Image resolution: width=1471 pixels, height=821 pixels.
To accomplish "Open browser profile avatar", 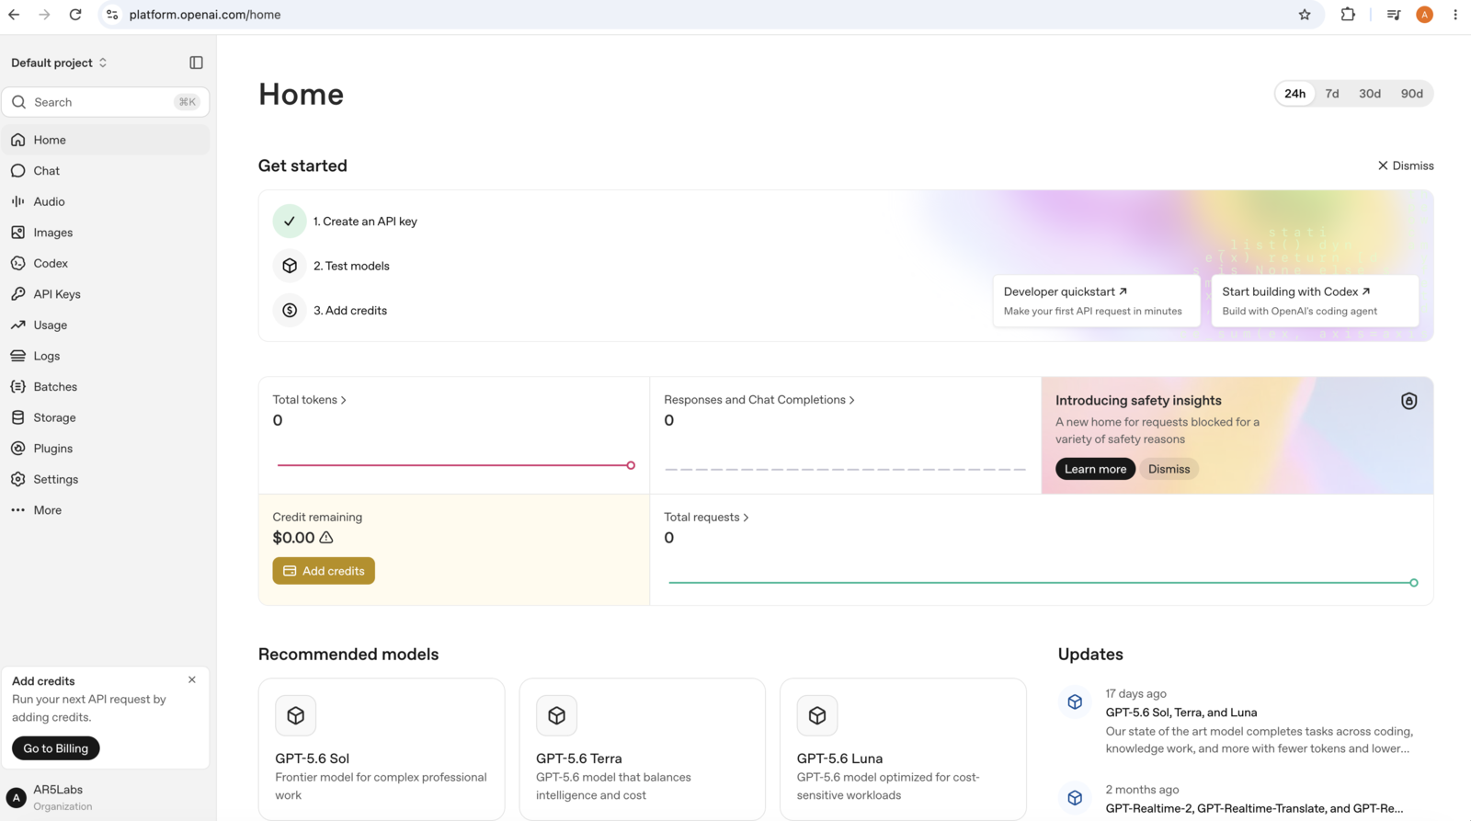I will [1424, 15].
